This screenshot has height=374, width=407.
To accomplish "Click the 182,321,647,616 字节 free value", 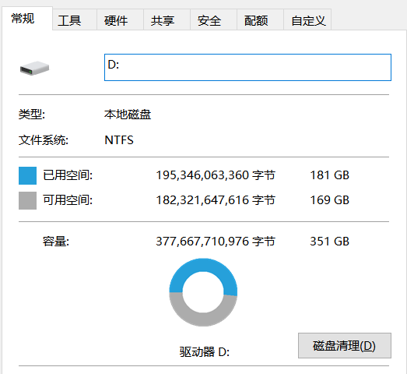I will pos(216,200).
